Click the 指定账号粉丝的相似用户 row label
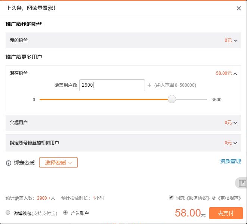The width and height of the screenshot is (247, 224). coord(34,142)
